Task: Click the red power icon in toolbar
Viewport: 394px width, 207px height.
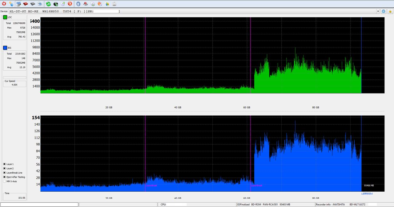Action: point(4,4)
